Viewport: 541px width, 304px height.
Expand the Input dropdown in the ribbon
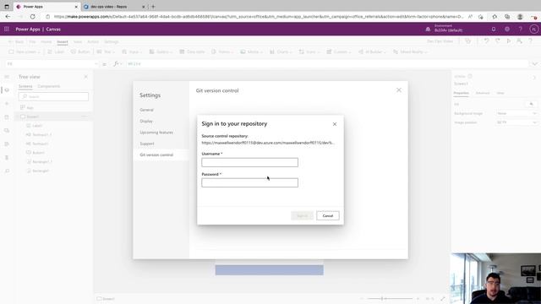pos(132,52)
